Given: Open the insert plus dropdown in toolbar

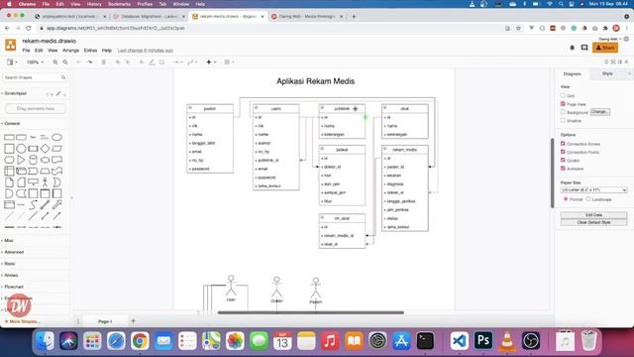Looking at the screenshot, I should coord(211,62).
